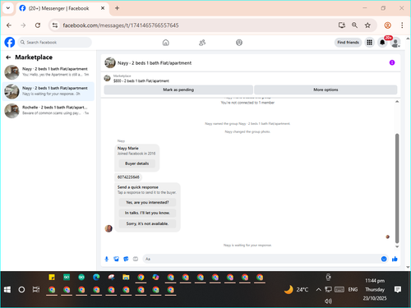Open the Groups icon in Facebook top bar
Viewport: 411px width, 308px height.
coord(239,43)
